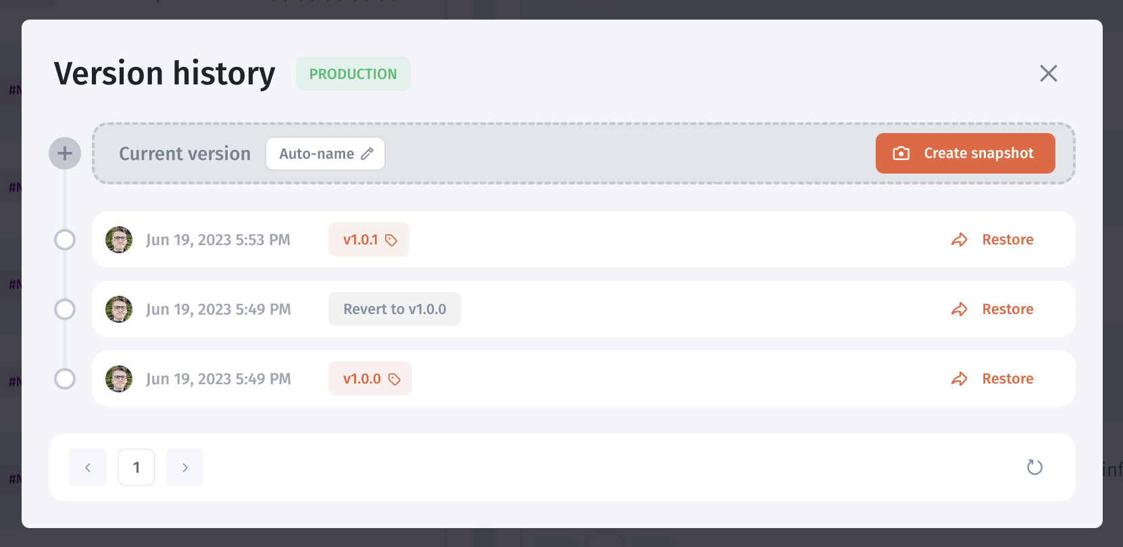Select the timeline circle for Revert to v1.0.0

[x=65, y=309]
